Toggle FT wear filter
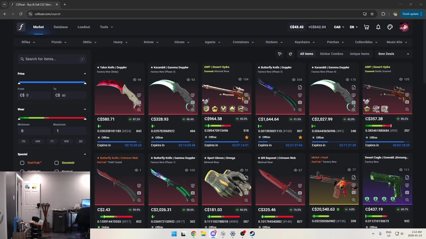This screenshot has height=239, width=426. point(52,141)
